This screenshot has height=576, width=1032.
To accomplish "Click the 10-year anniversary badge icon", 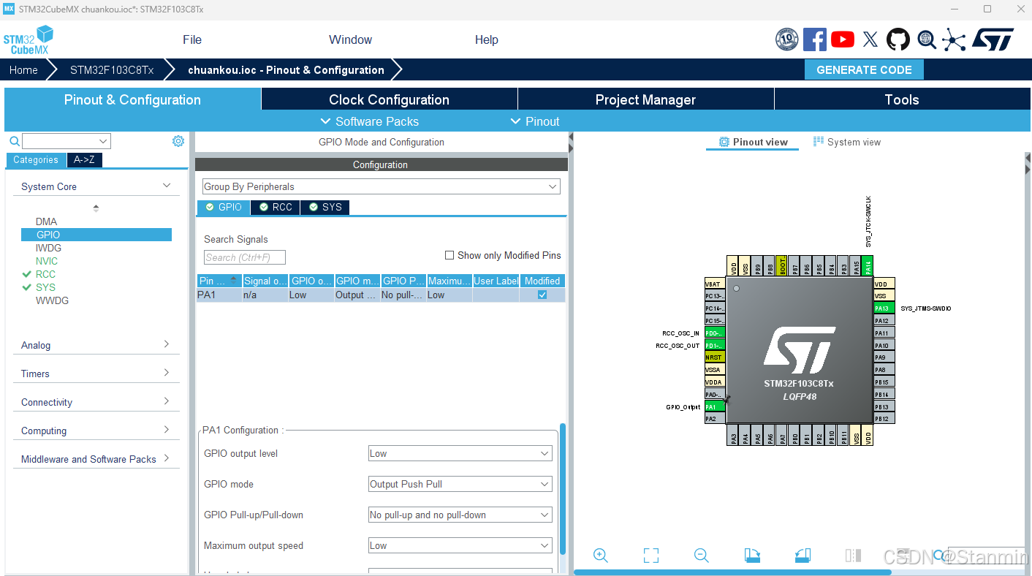I will pyautogui.click(x=786, y=39).
